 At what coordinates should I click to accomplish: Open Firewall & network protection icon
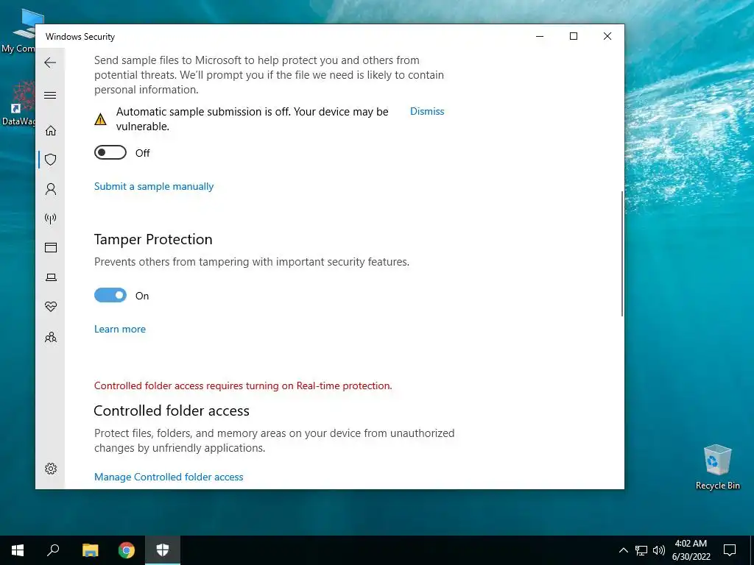[51, 218]
